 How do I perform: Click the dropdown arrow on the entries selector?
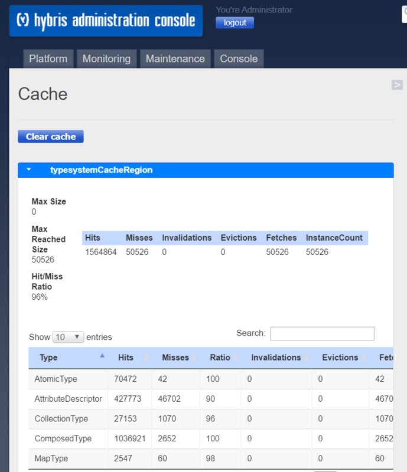click(x=78, y=336)
